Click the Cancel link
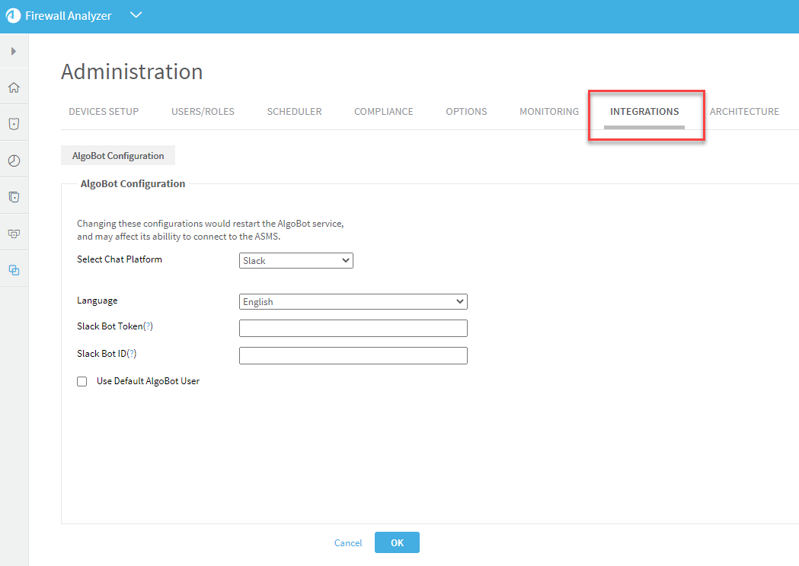Screen dimensions: 799x566 (x=348, y=543)
